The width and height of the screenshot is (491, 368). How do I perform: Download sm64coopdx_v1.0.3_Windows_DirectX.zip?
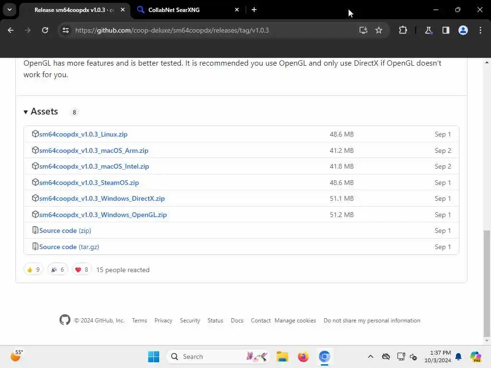(102, 199)
